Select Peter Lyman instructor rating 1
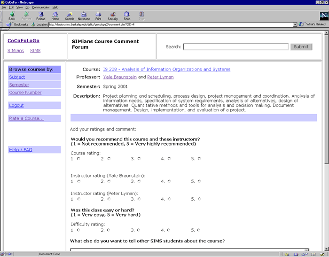The image size is (329, 257). click(x=79, y=199)
